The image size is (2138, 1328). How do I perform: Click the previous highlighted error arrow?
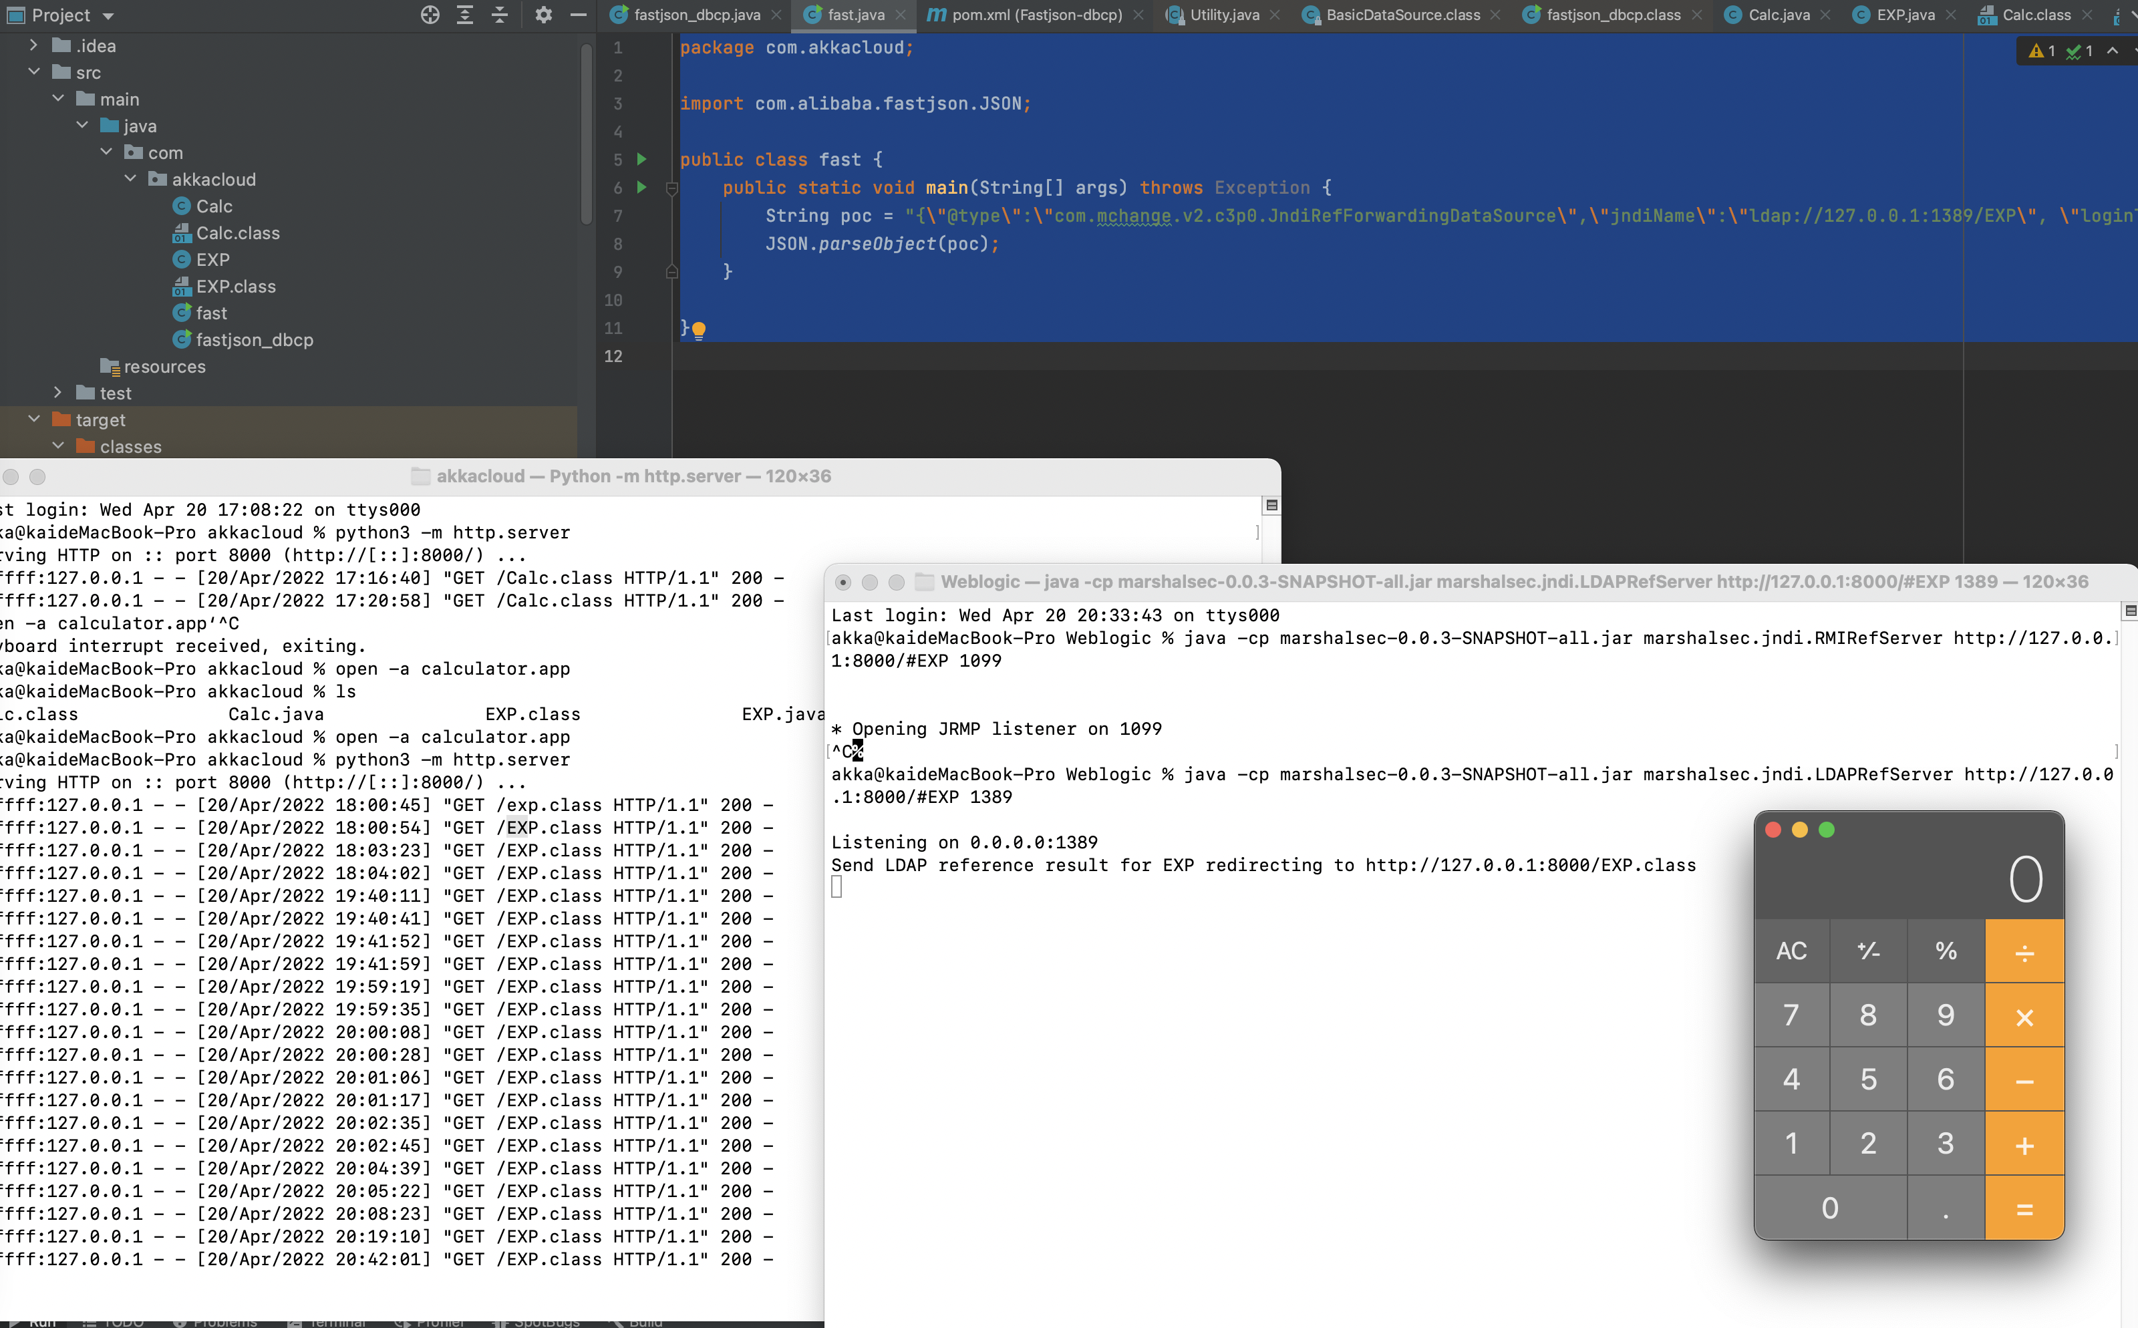2113,51
